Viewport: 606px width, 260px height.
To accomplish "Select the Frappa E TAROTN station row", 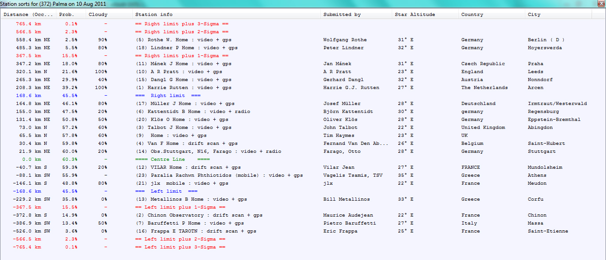I will pyautogui.click(x=296, y=231).
